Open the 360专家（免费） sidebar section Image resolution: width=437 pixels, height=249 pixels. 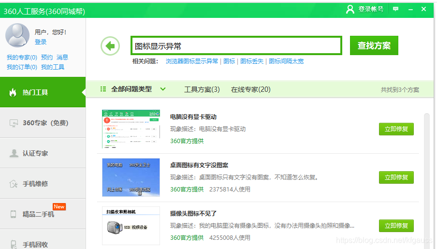(x=43, y=123)
